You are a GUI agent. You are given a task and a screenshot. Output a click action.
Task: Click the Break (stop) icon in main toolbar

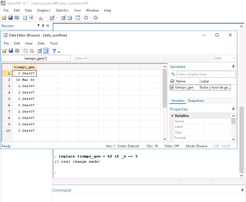coord(96,18)
